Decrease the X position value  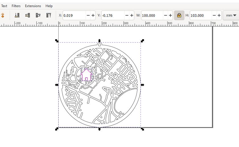88,15
